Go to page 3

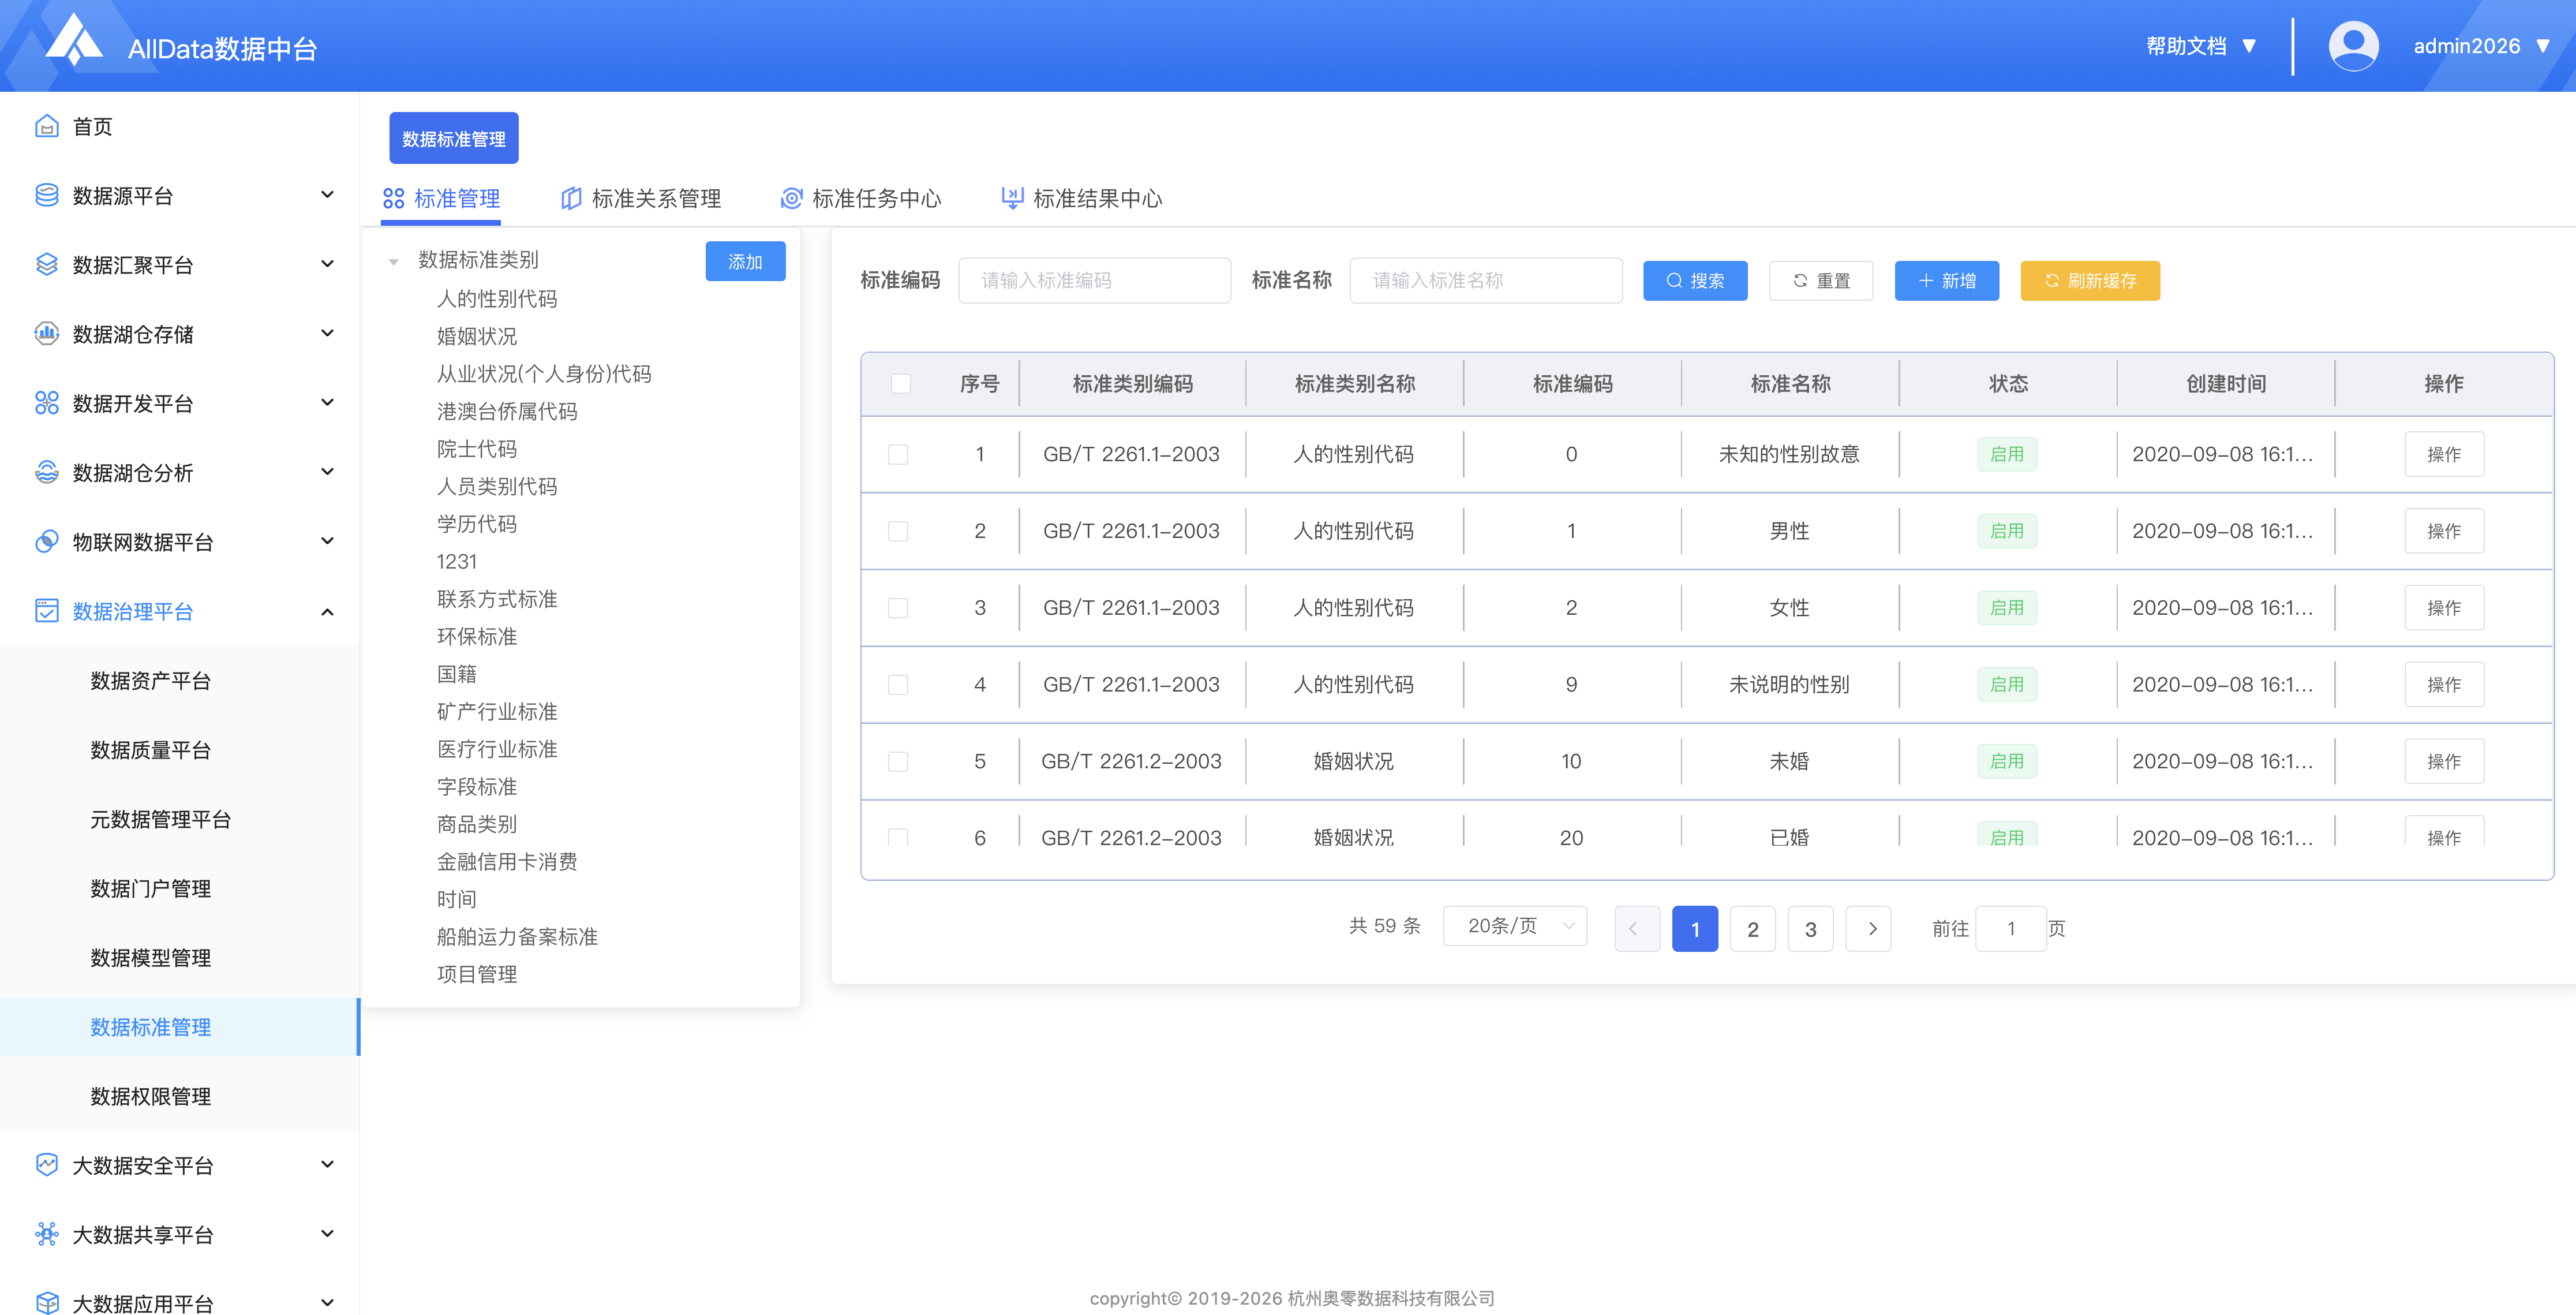pyautogui.click(x=1810, y=929)
